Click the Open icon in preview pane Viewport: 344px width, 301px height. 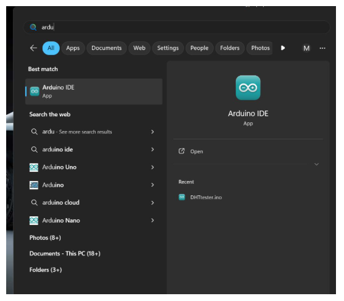coord(182,151)
